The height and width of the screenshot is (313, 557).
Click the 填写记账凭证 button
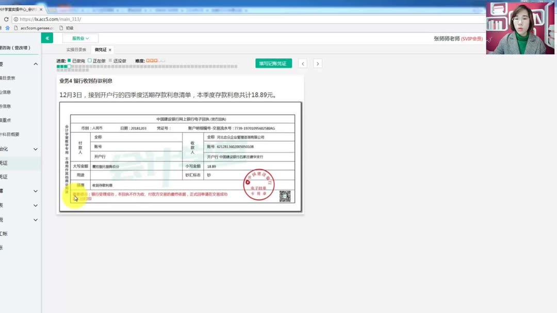pyautogui.click(x=272, y=63)
